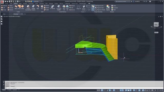Use the surface Offset tool
This screenshot has height=92, width=164.
point(23,7)
